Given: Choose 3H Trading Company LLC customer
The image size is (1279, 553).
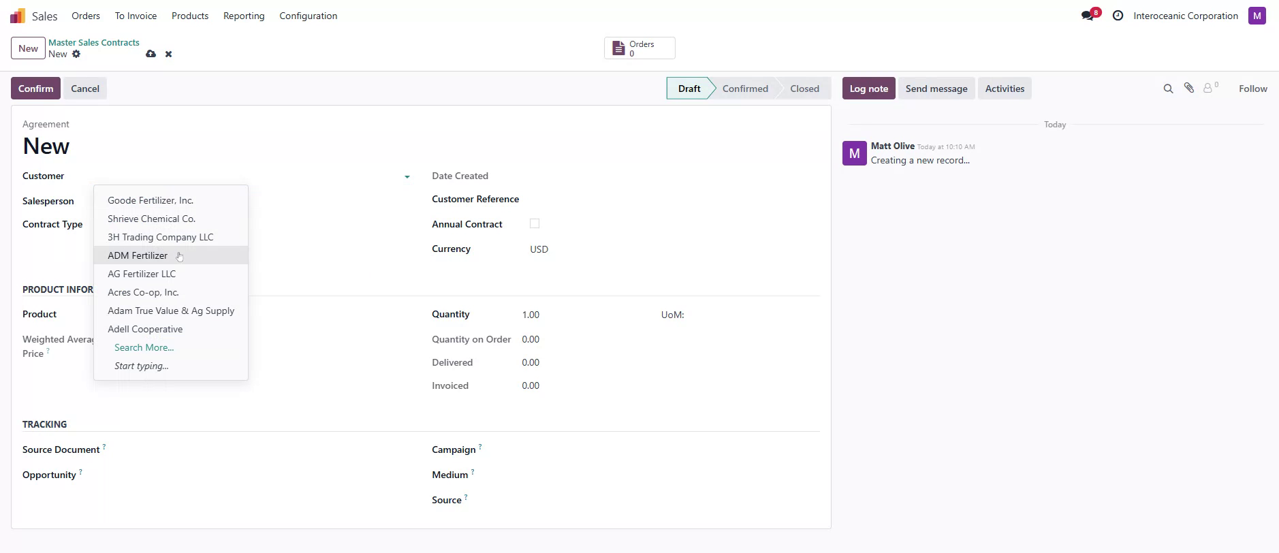Looking at the screenshot, I should [x=171, y=237].
